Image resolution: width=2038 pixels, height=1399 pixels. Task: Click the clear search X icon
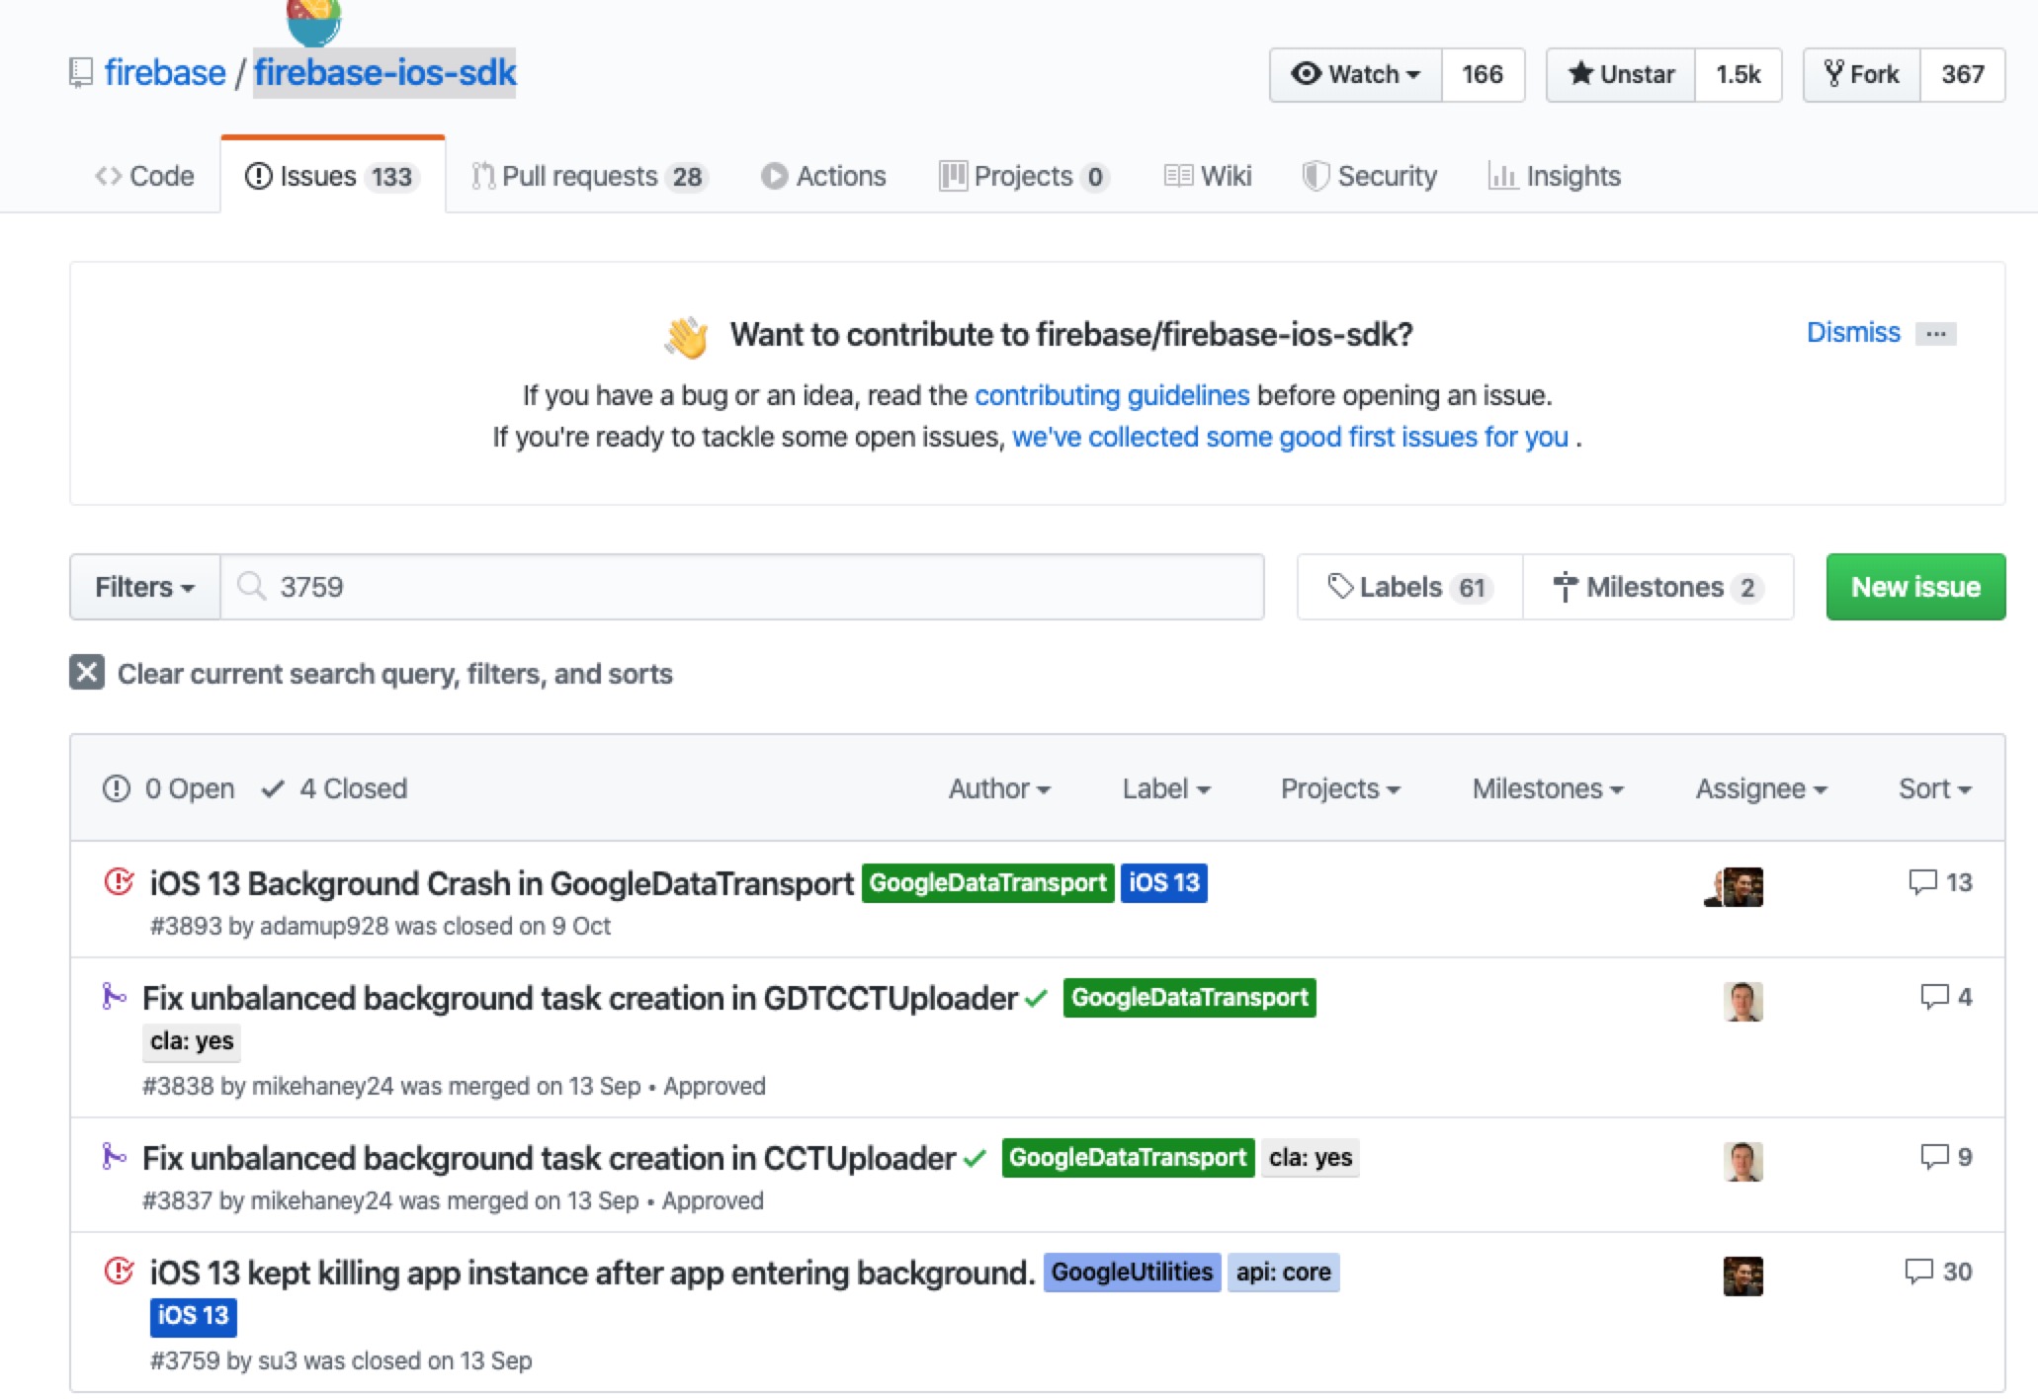point(87,673)
